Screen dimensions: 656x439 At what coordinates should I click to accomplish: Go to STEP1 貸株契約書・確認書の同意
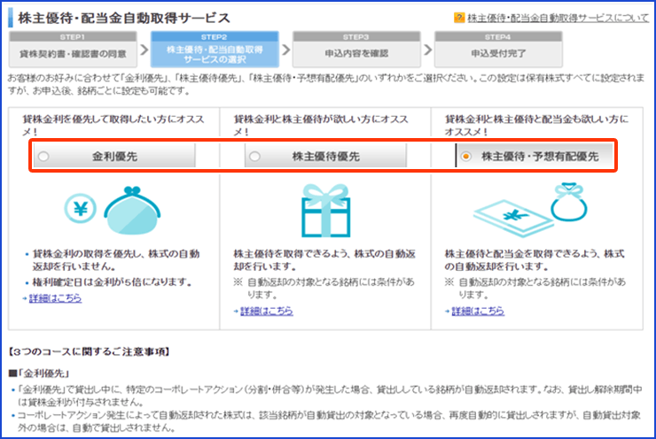click(x=74, y=49)
